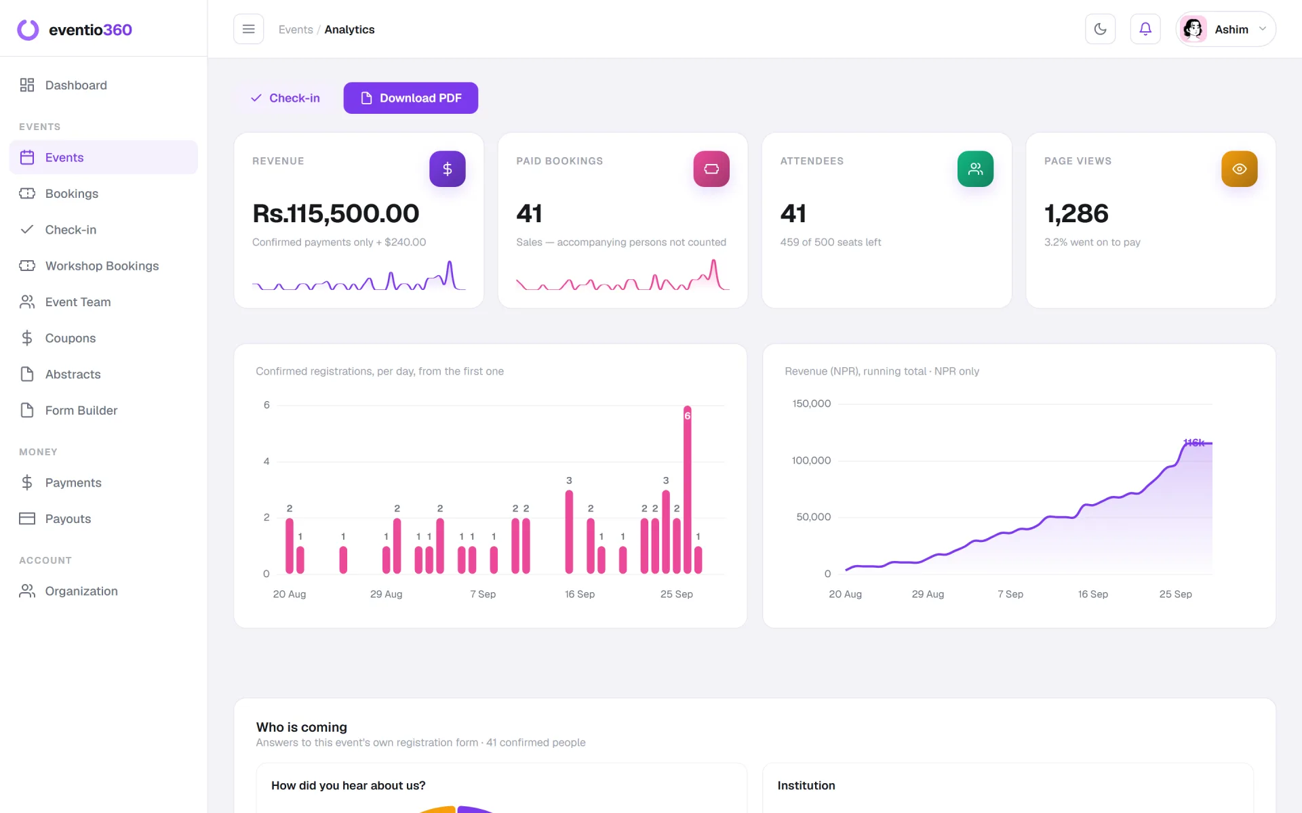Click the tallest bar labeled 6
Screen dimensions: 1302x813
687,490
